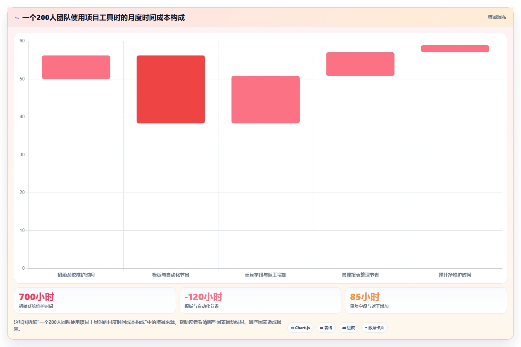This screenshot has height=347, width=521.
Task: Click the 初始系统维护时间 waterfall bar
Action: tap(76, 67)
